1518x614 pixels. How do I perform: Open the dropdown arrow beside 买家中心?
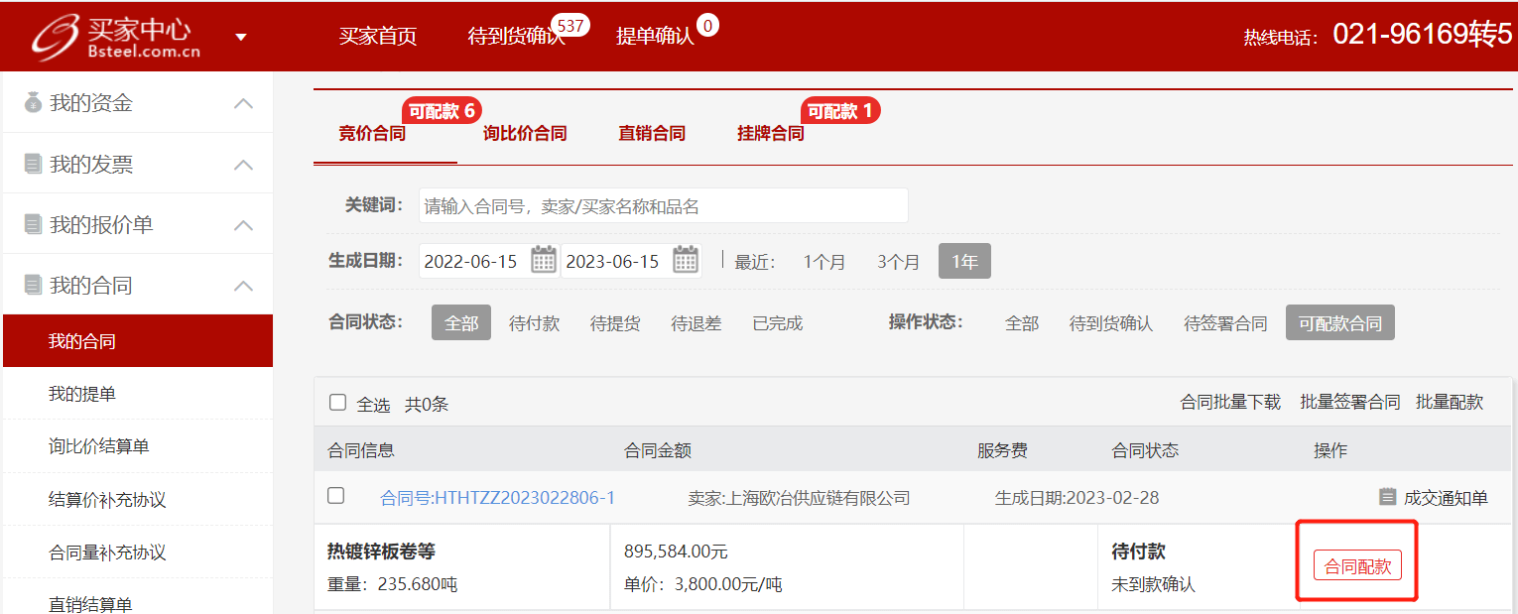241,38
